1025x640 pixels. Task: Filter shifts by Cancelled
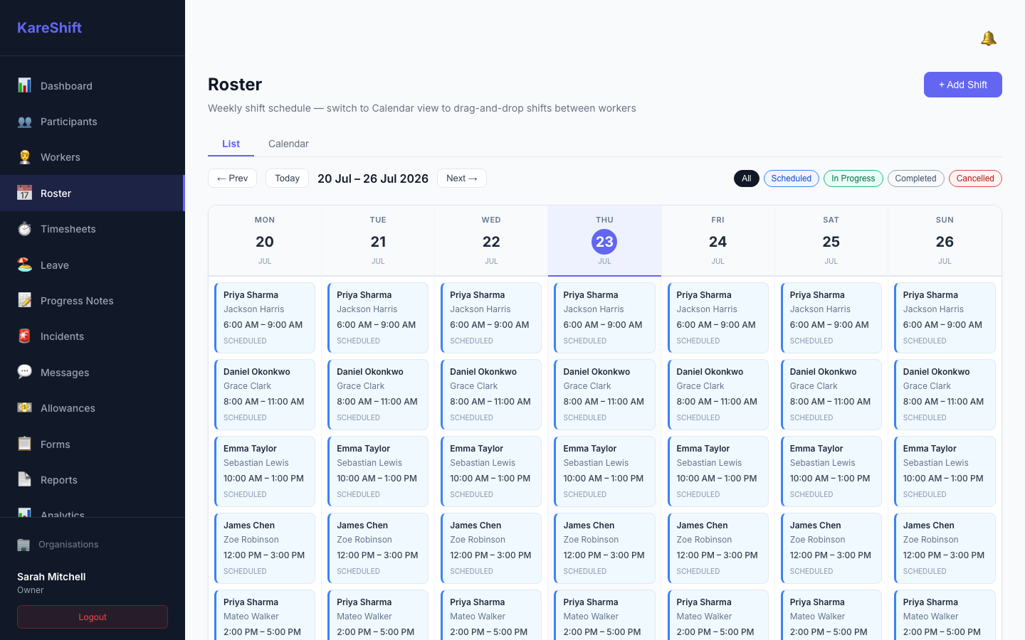point(975,178)
